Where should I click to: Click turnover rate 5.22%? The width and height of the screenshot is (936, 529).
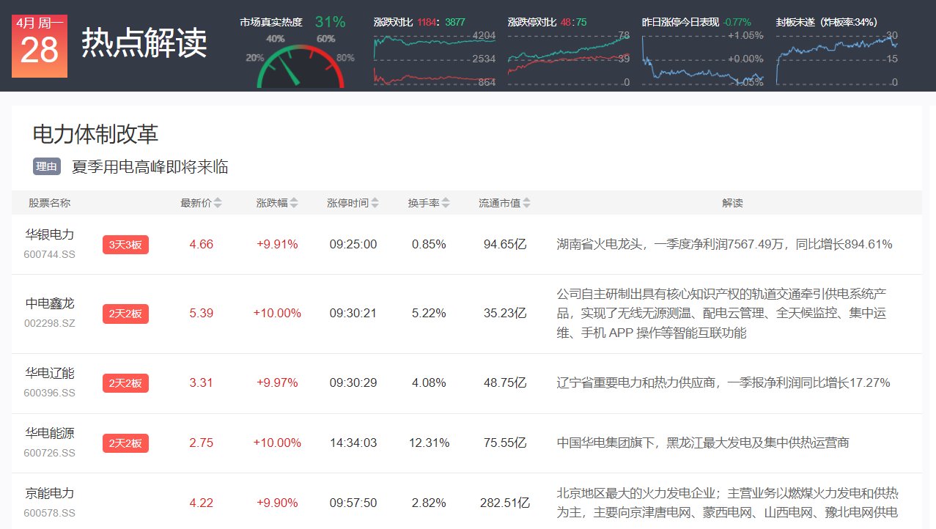click(x=429, y=314)
